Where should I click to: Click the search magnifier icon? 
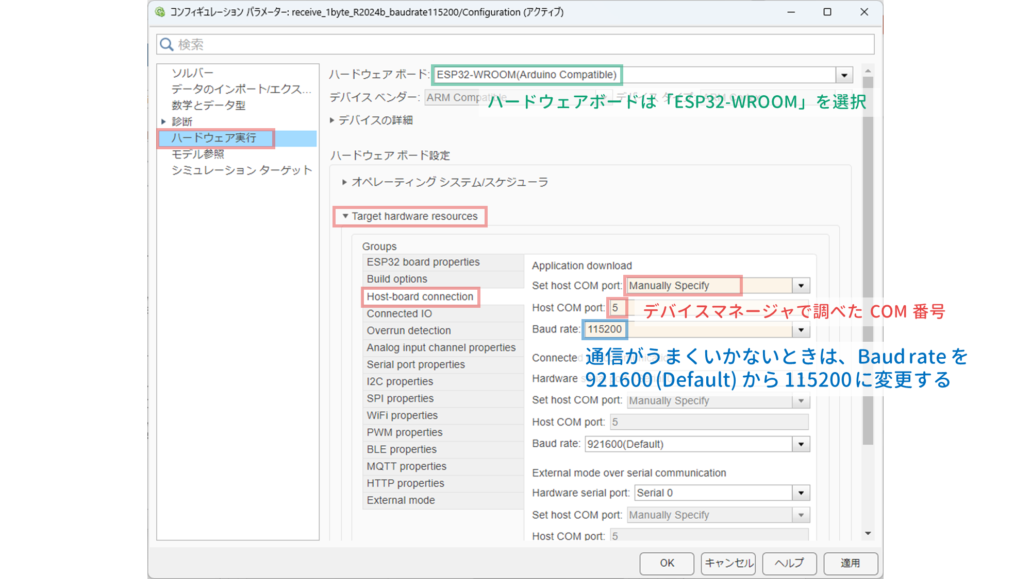coord(167,45)
